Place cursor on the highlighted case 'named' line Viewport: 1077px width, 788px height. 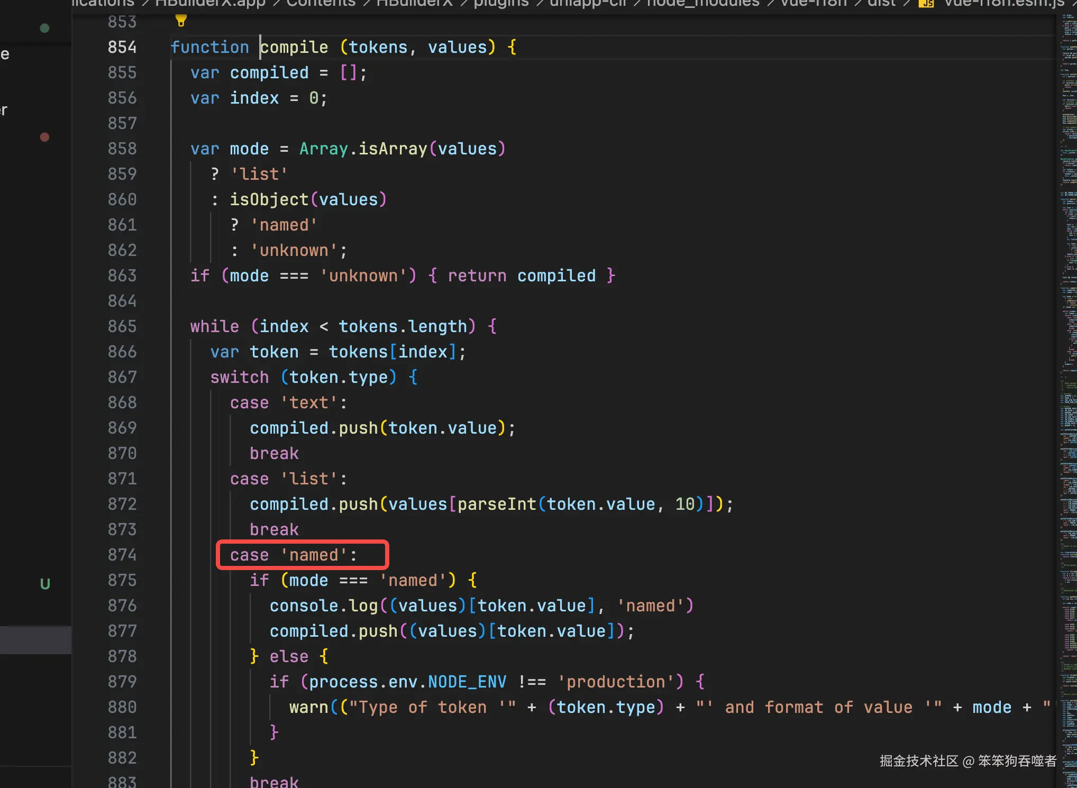[x=294, y=555]
